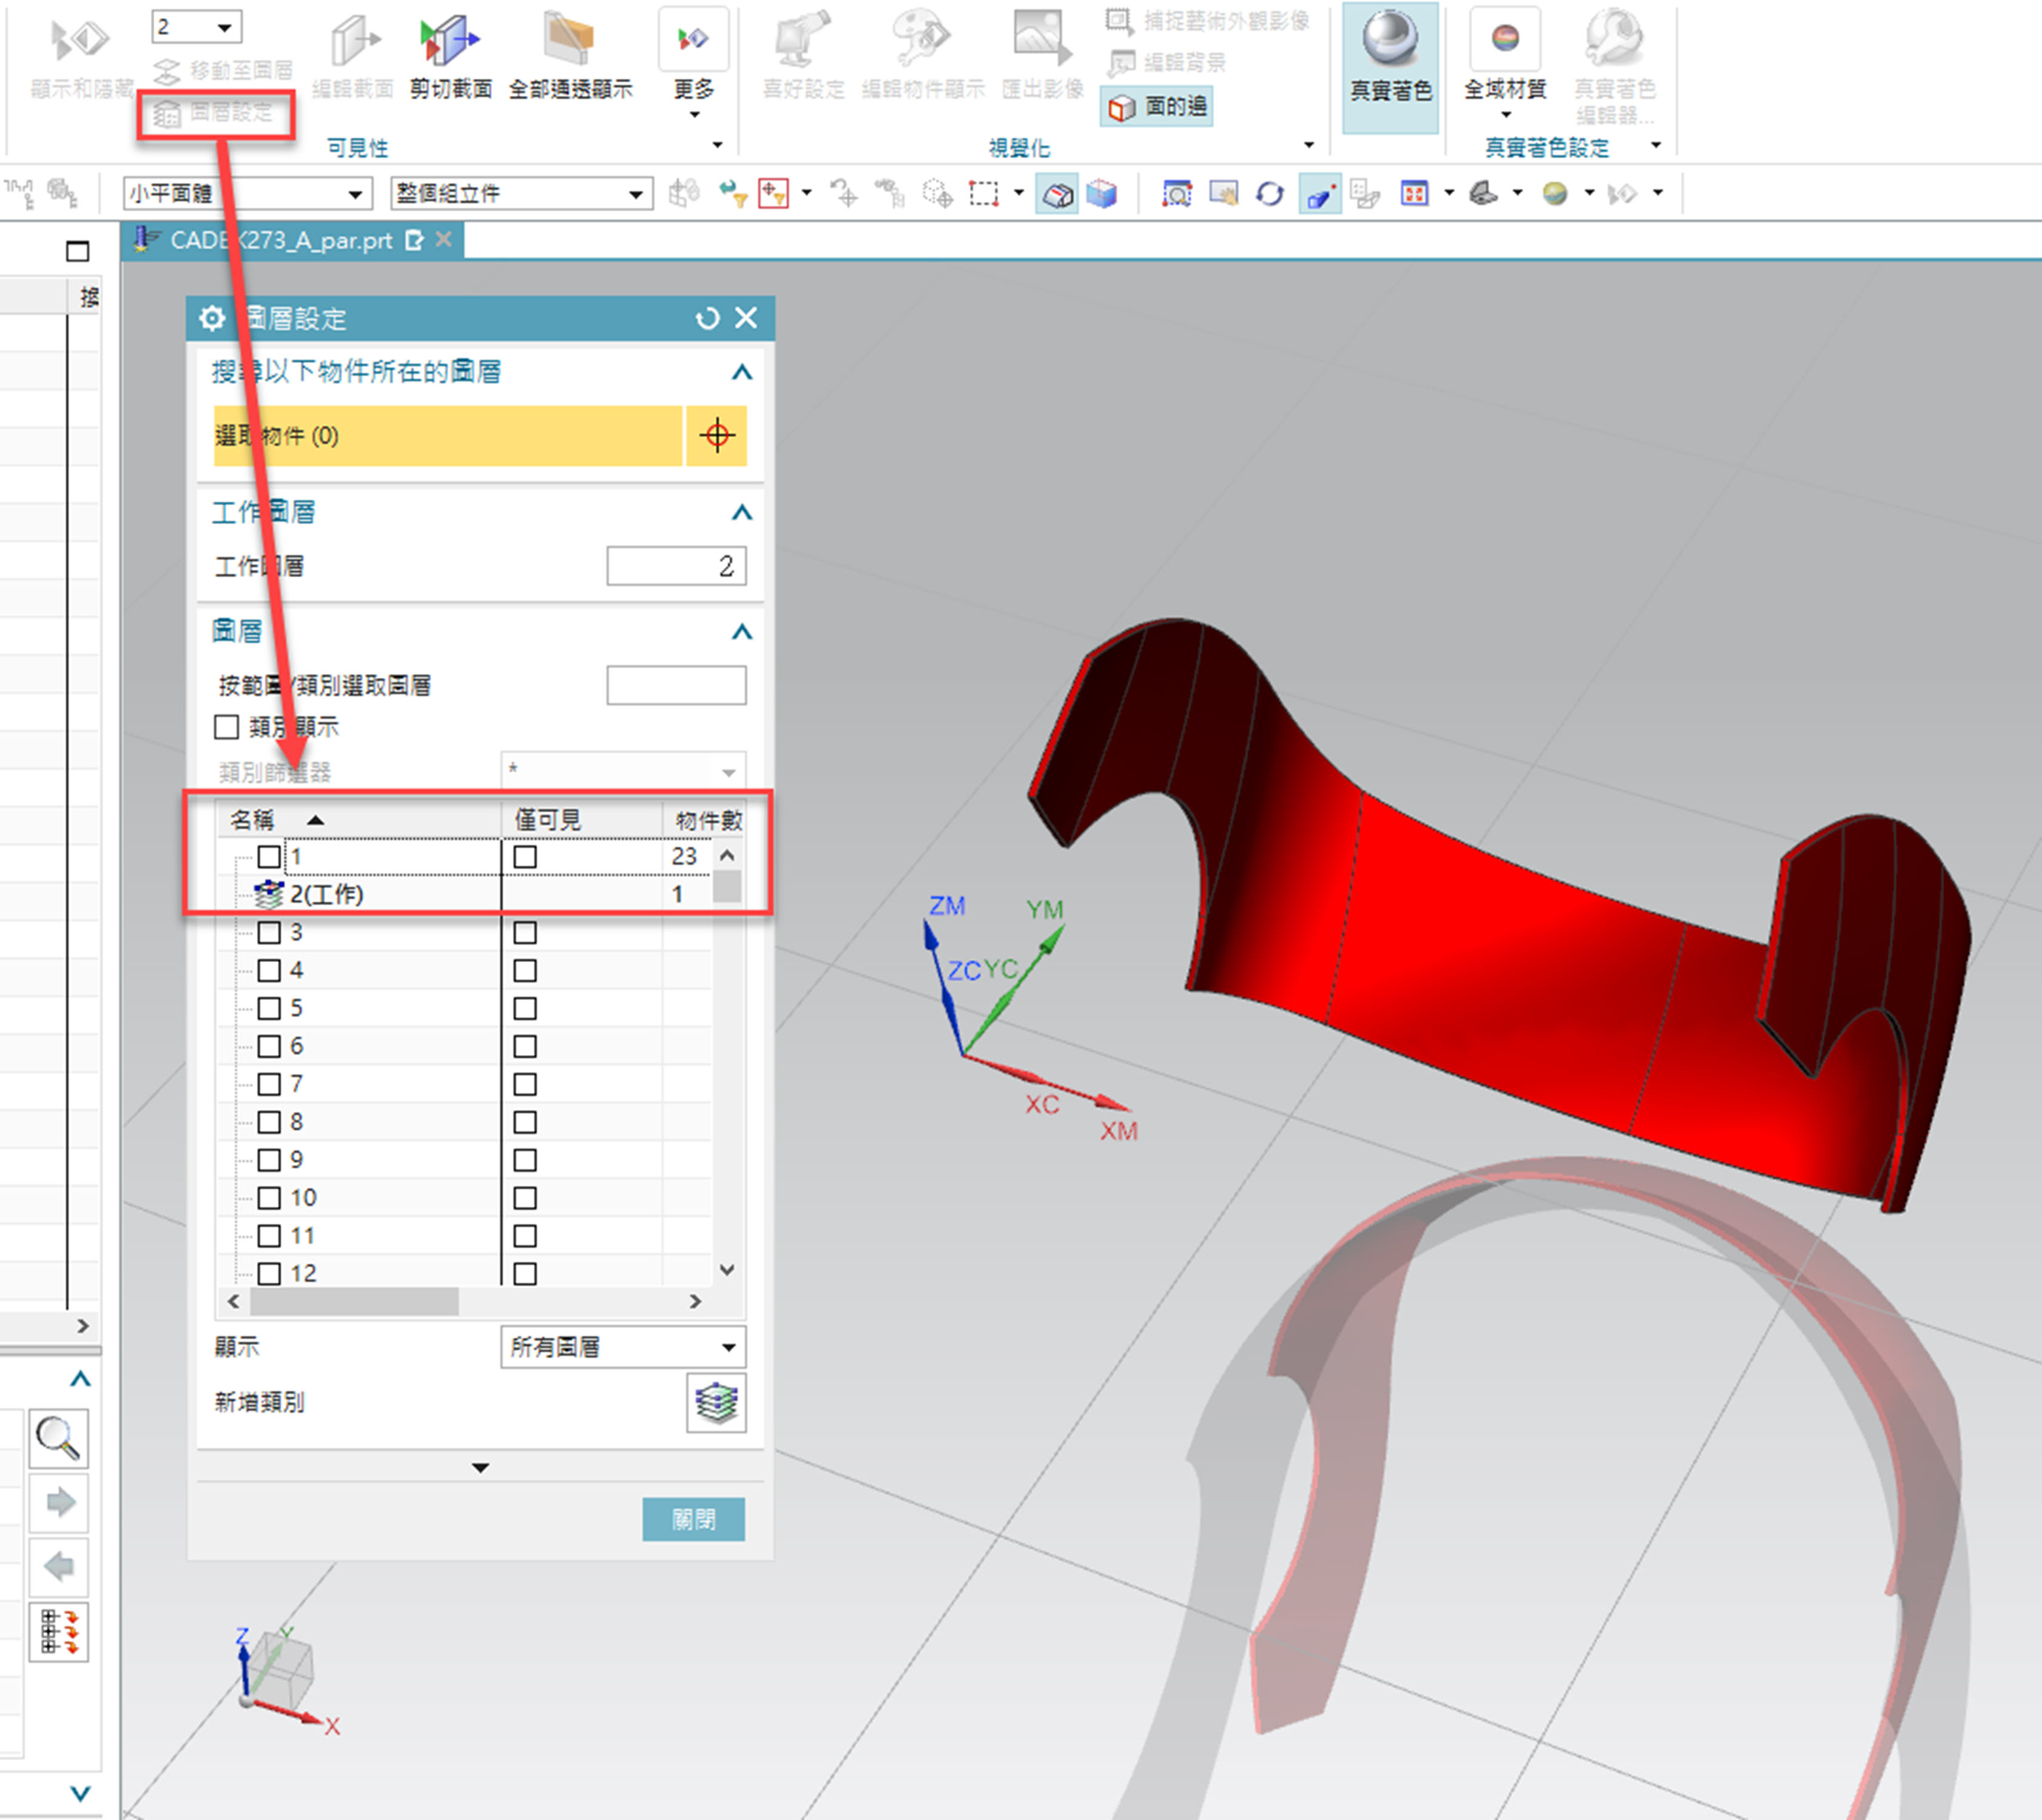Click the 選取物件 (0) selection field
This screenshot has width=2042, height=1820.
point(448,435)
